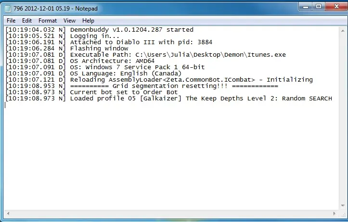
Task: Click the horizontal scrollbar right arrow
Action: (x=335, y=213)
